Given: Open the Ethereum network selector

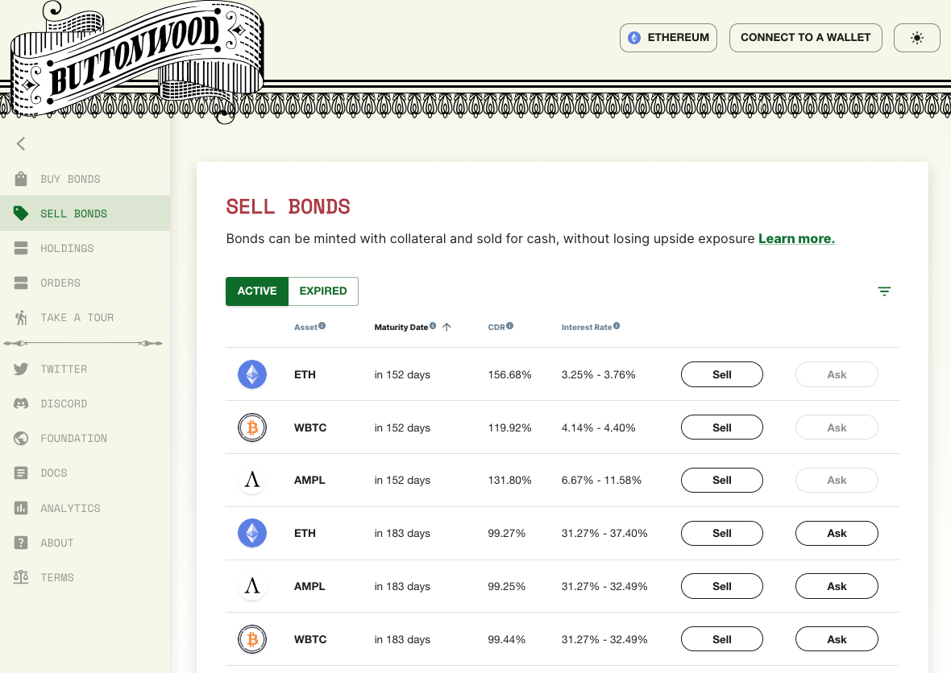Looking at the screenshot, I should tap(668, 38).
